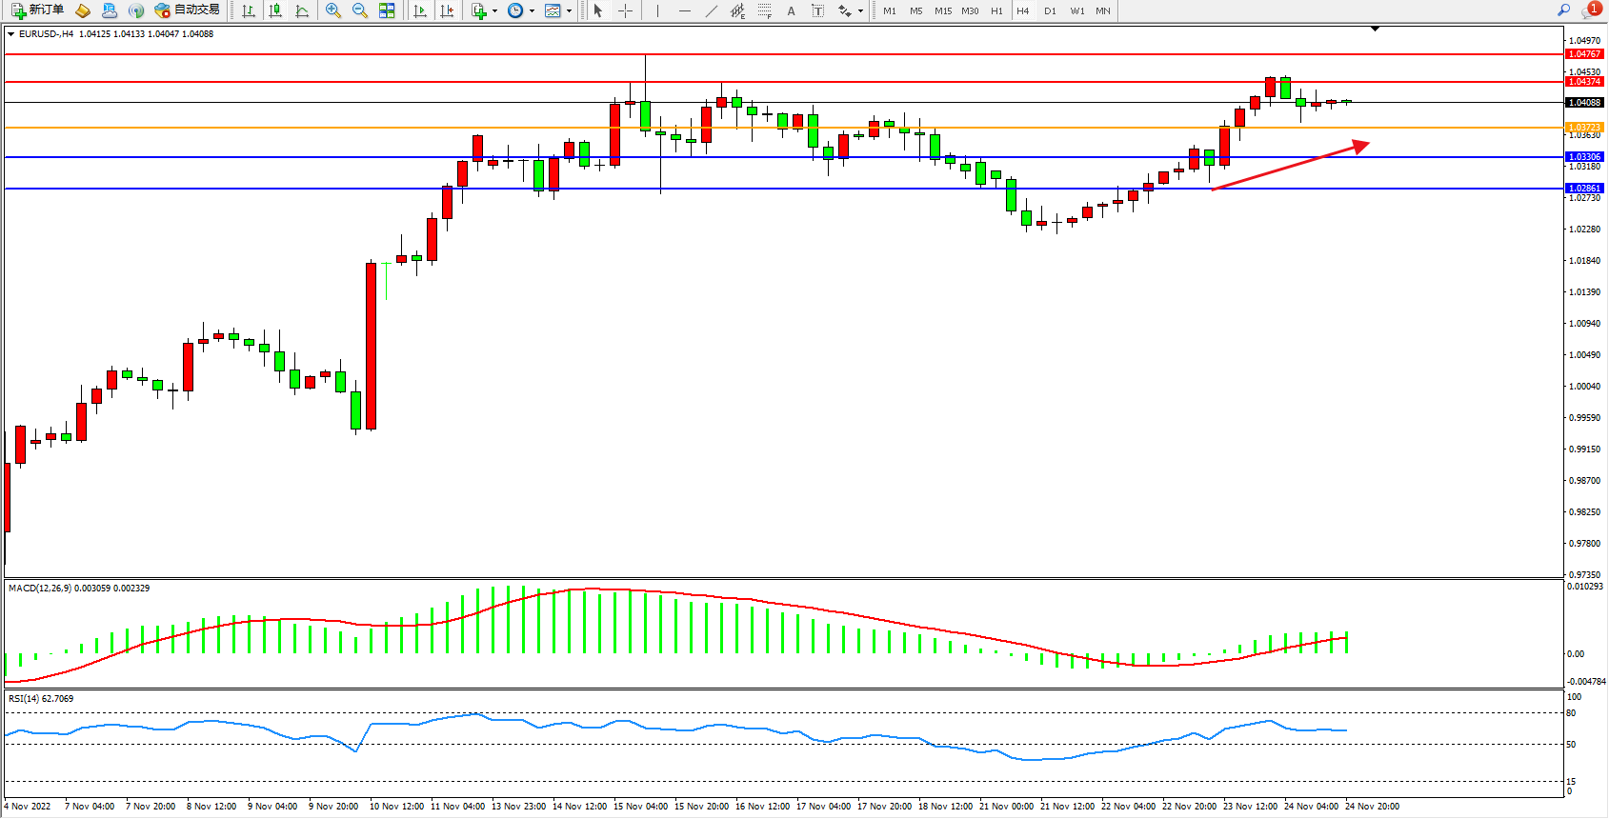Zoom in on the chart
Image resolution: width=1609 pixels, height=819 pixels.
[x=333, y=10]
